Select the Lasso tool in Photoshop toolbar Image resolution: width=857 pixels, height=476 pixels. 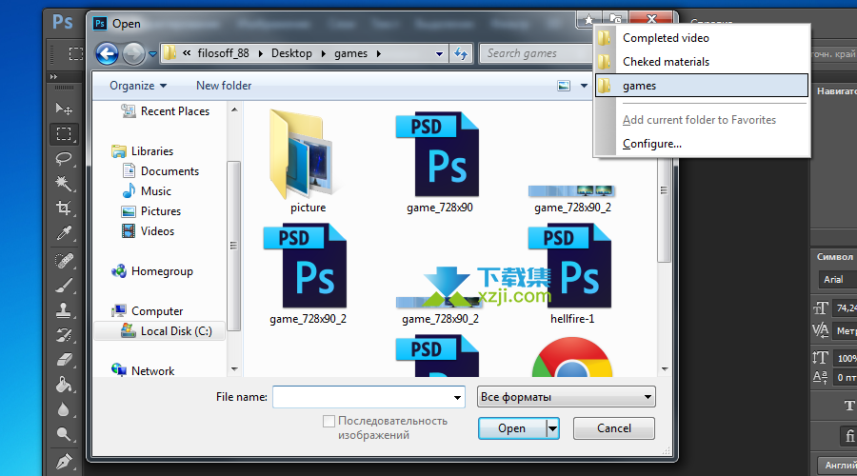pos(64,159)
